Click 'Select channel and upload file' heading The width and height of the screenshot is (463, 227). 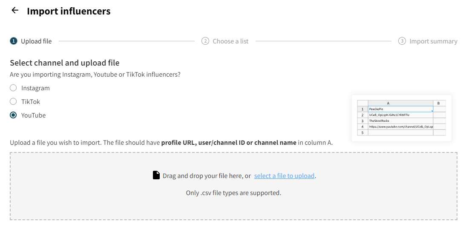coord(65,63)
